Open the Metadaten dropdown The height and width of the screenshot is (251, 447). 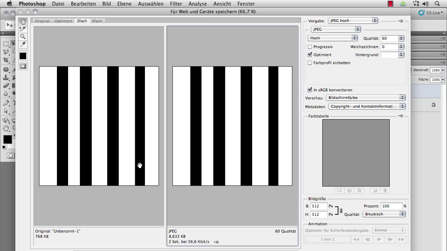tap(367, 106)
